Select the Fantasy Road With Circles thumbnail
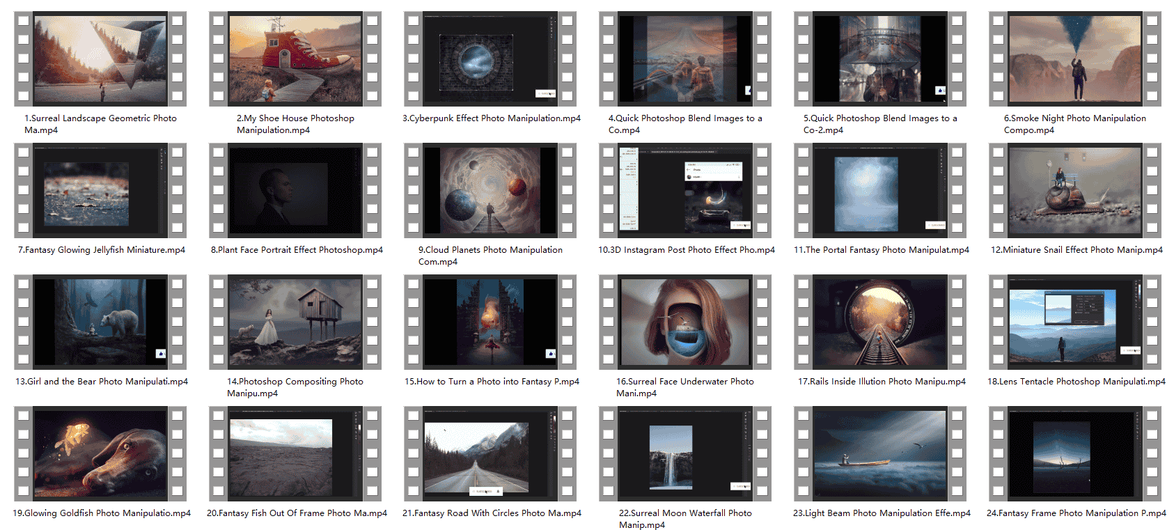The height and width of the screenshot is (530, 1174). [490, 453]
